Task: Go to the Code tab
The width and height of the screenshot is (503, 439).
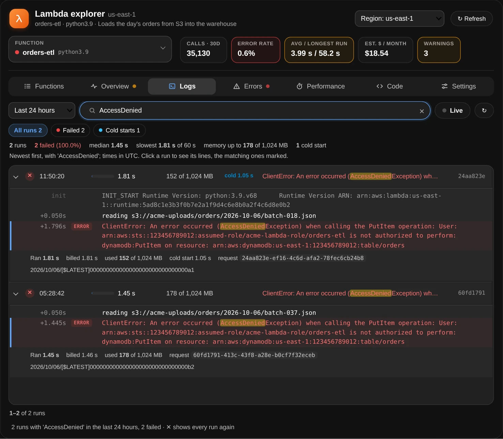Action: (390, 86)
